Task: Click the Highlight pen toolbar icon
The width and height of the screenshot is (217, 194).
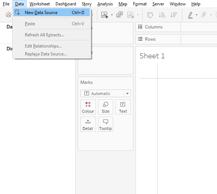Action: click(190, 15)
